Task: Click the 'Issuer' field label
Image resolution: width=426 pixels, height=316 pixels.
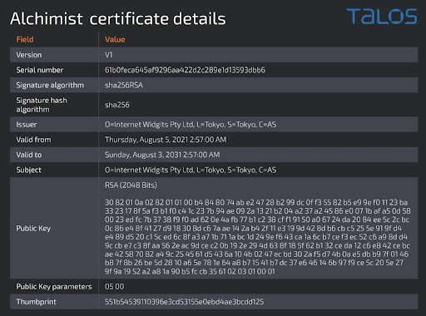Action: (x=27, y=125)
